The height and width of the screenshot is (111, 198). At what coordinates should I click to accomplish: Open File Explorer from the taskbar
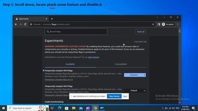[x=74, y=108]
